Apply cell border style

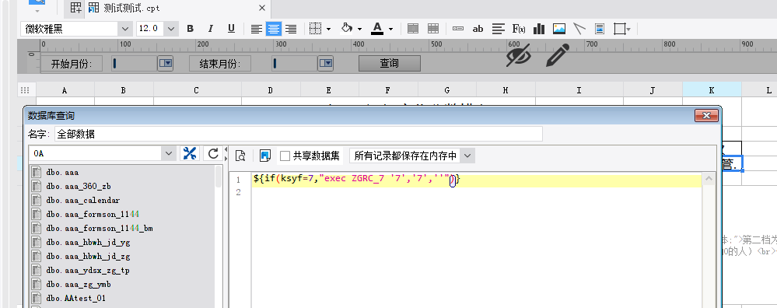pos(315,29)
